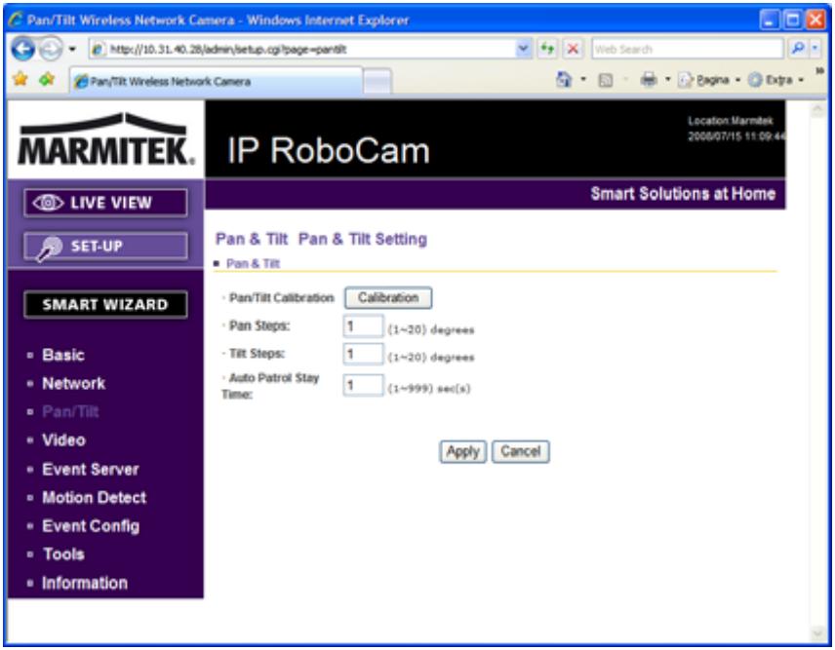Image resolution: width=835 pixels, height=650 pixels.
Task: Click the red Stop loading icon
Action: coord(573,50)
